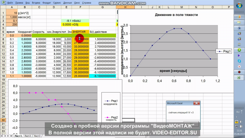
Task: Switch to the Лист2 sheet tab
Action: [x=28, y=136]
